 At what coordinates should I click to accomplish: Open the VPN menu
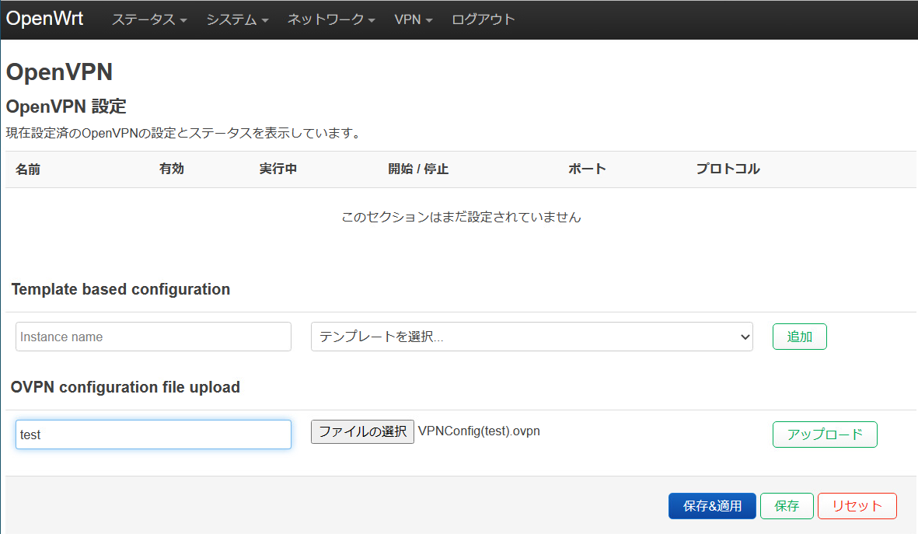pos(414,19)
